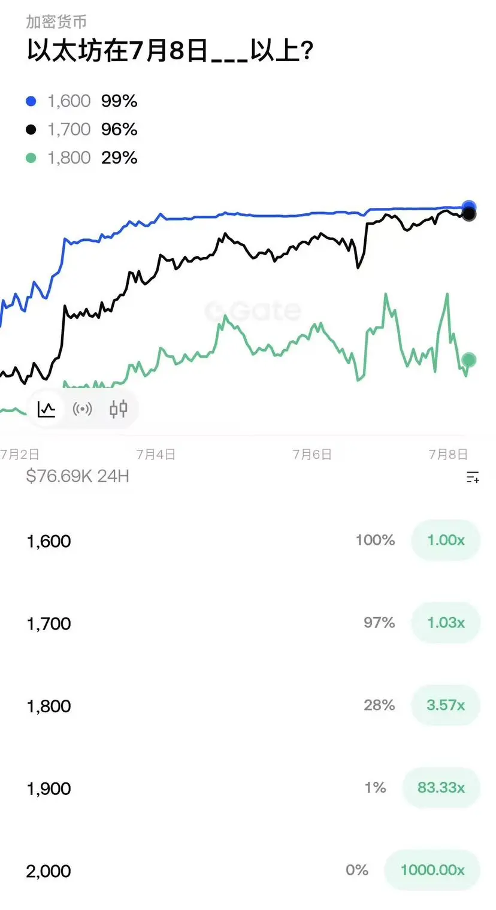This screenshot has width=496, height=910.
Task: Select the line chart view icon
Action: (x=46, y=409)
